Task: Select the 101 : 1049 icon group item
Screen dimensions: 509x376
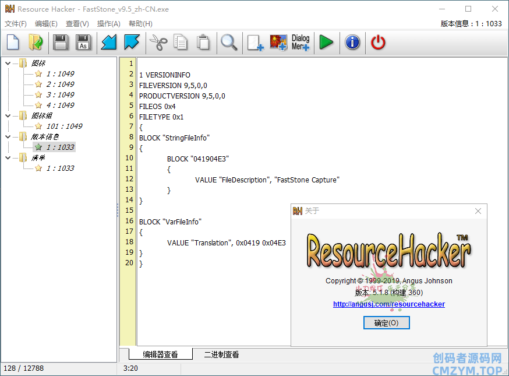Action: (64, 126)
